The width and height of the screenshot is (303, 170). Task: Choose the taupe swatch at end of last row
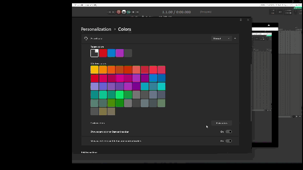click(111, 111)
